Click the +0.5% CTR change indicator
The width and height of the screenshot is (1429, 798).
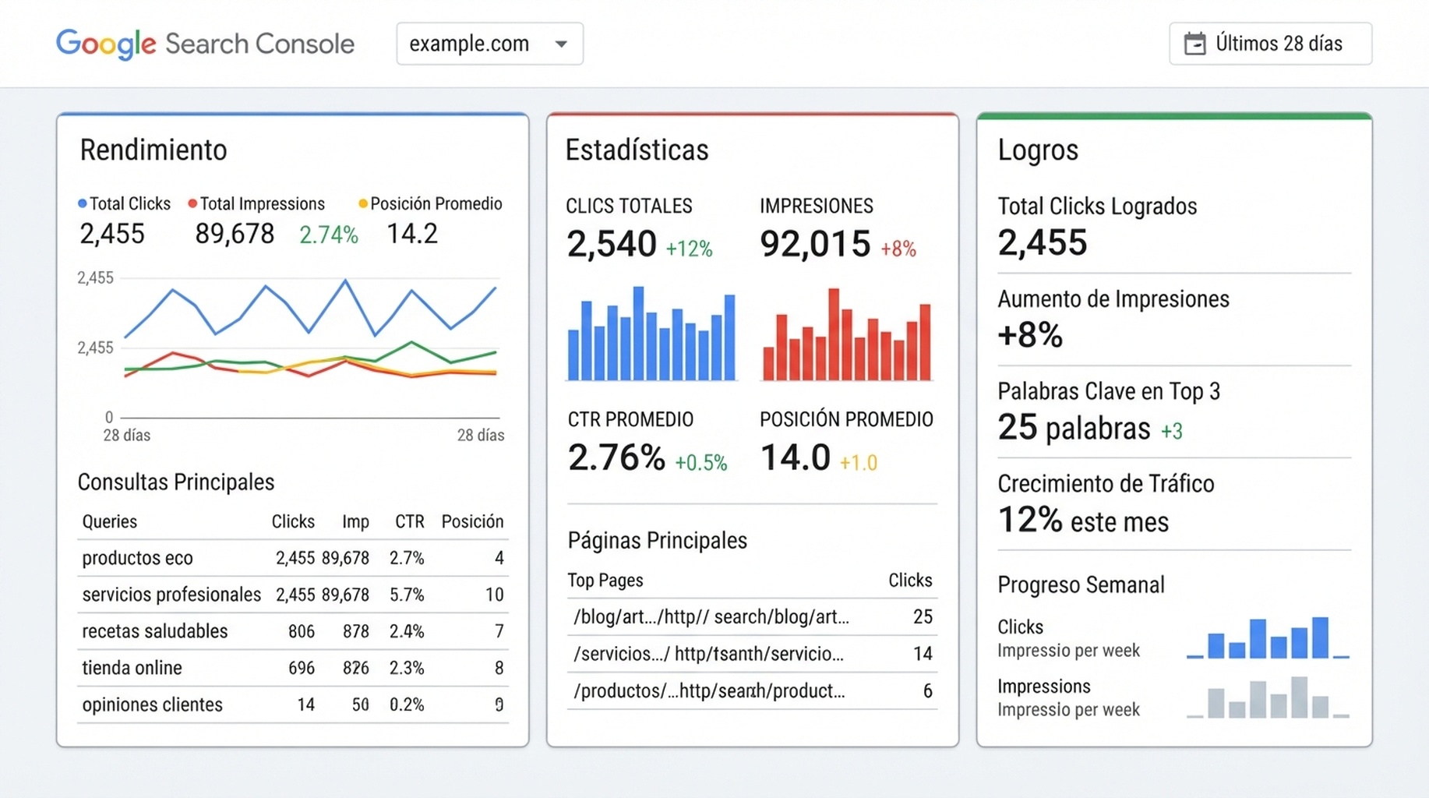point(700,463)
